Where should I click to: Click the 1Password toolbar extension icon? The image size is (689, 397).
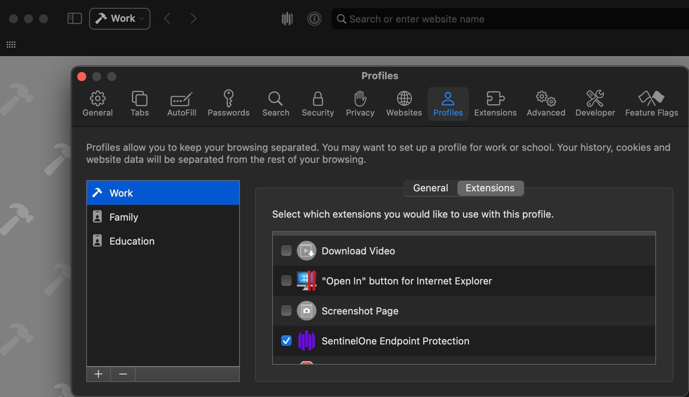tap(314, 19)
